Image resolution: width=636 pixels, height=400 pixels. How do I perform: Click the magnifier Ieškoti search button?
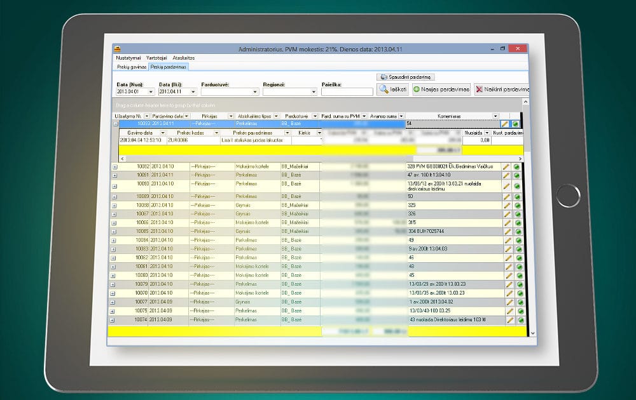point(392,89)
